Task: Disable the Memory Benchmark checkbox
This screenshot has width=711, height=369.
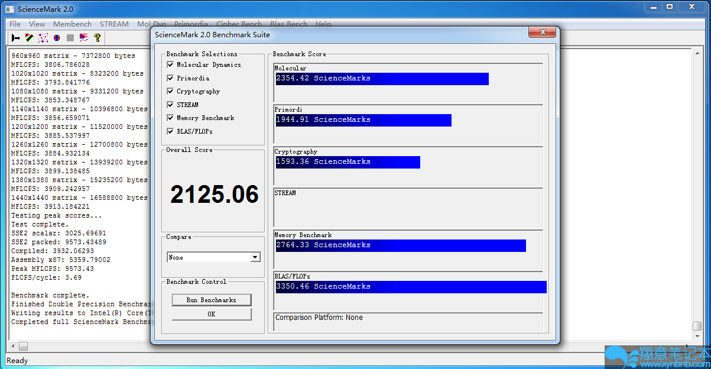Action: tap(170, 118)
